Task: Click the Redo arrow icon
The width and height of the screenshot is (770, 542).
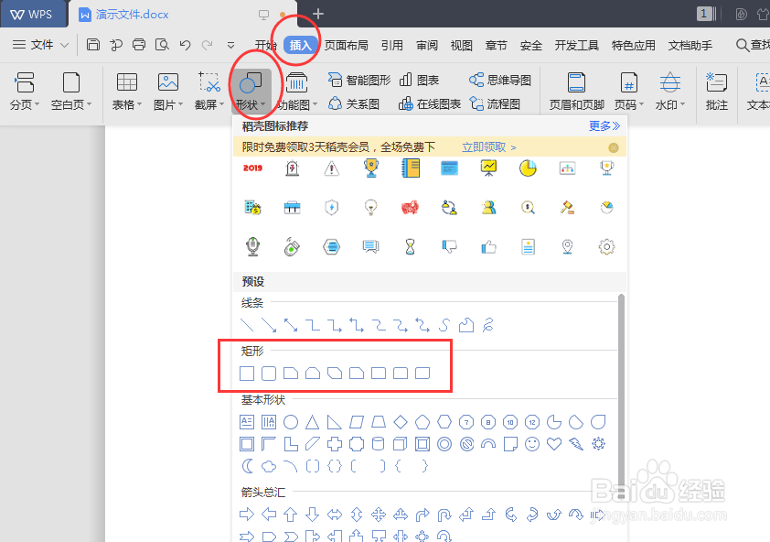Action: (x=208, y=45)
